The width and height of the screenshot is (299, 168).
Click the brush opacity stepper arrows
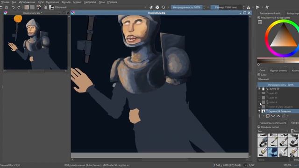[204, 7]
